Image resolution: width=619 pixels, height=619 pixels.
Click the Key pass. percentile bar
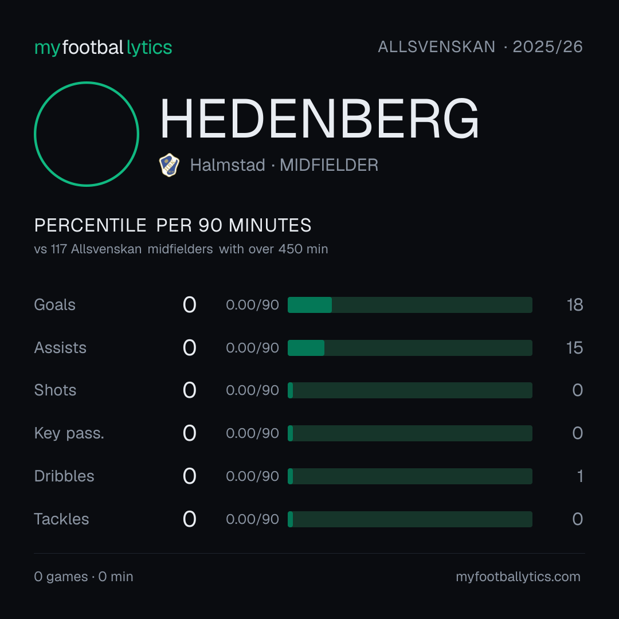[x=410, y=433]
